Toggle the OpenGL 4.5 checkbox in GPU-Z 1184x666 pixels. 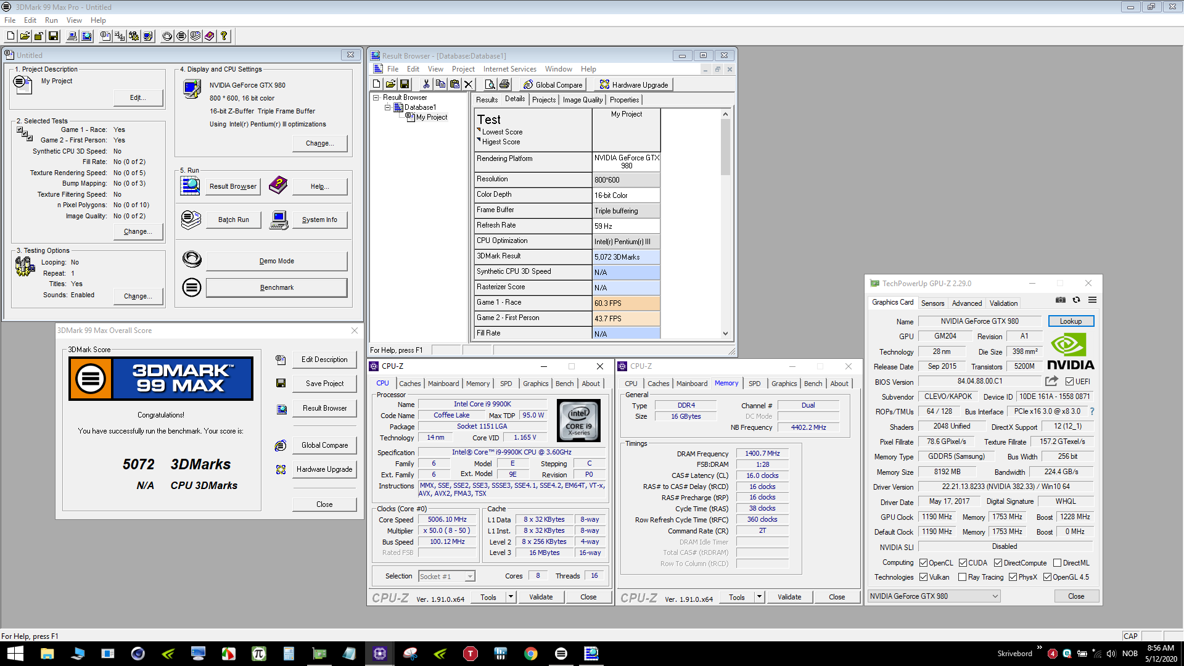tap(1048, 577)
